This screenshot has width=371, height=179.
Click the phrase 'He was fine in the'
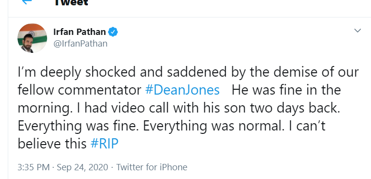[286, 90]
